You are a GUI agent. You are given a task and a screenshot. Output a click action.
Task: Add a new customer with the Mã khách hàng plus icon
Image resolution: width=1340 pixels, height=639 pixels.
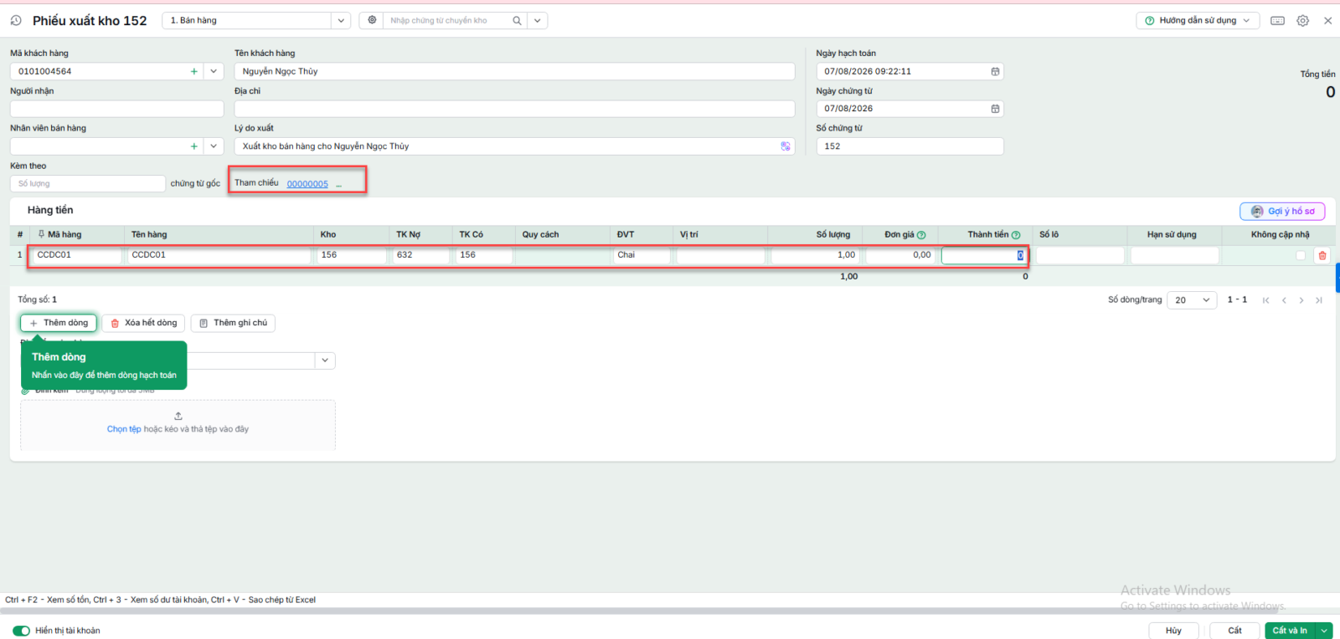point(194,72)
